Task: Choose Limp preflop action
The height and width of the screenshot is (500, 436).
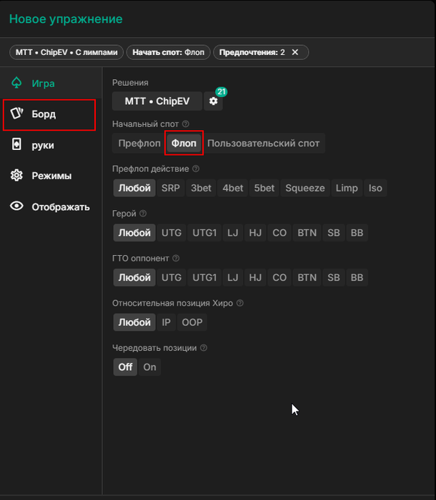Action: pyautogui.click(x=347, y=188)
